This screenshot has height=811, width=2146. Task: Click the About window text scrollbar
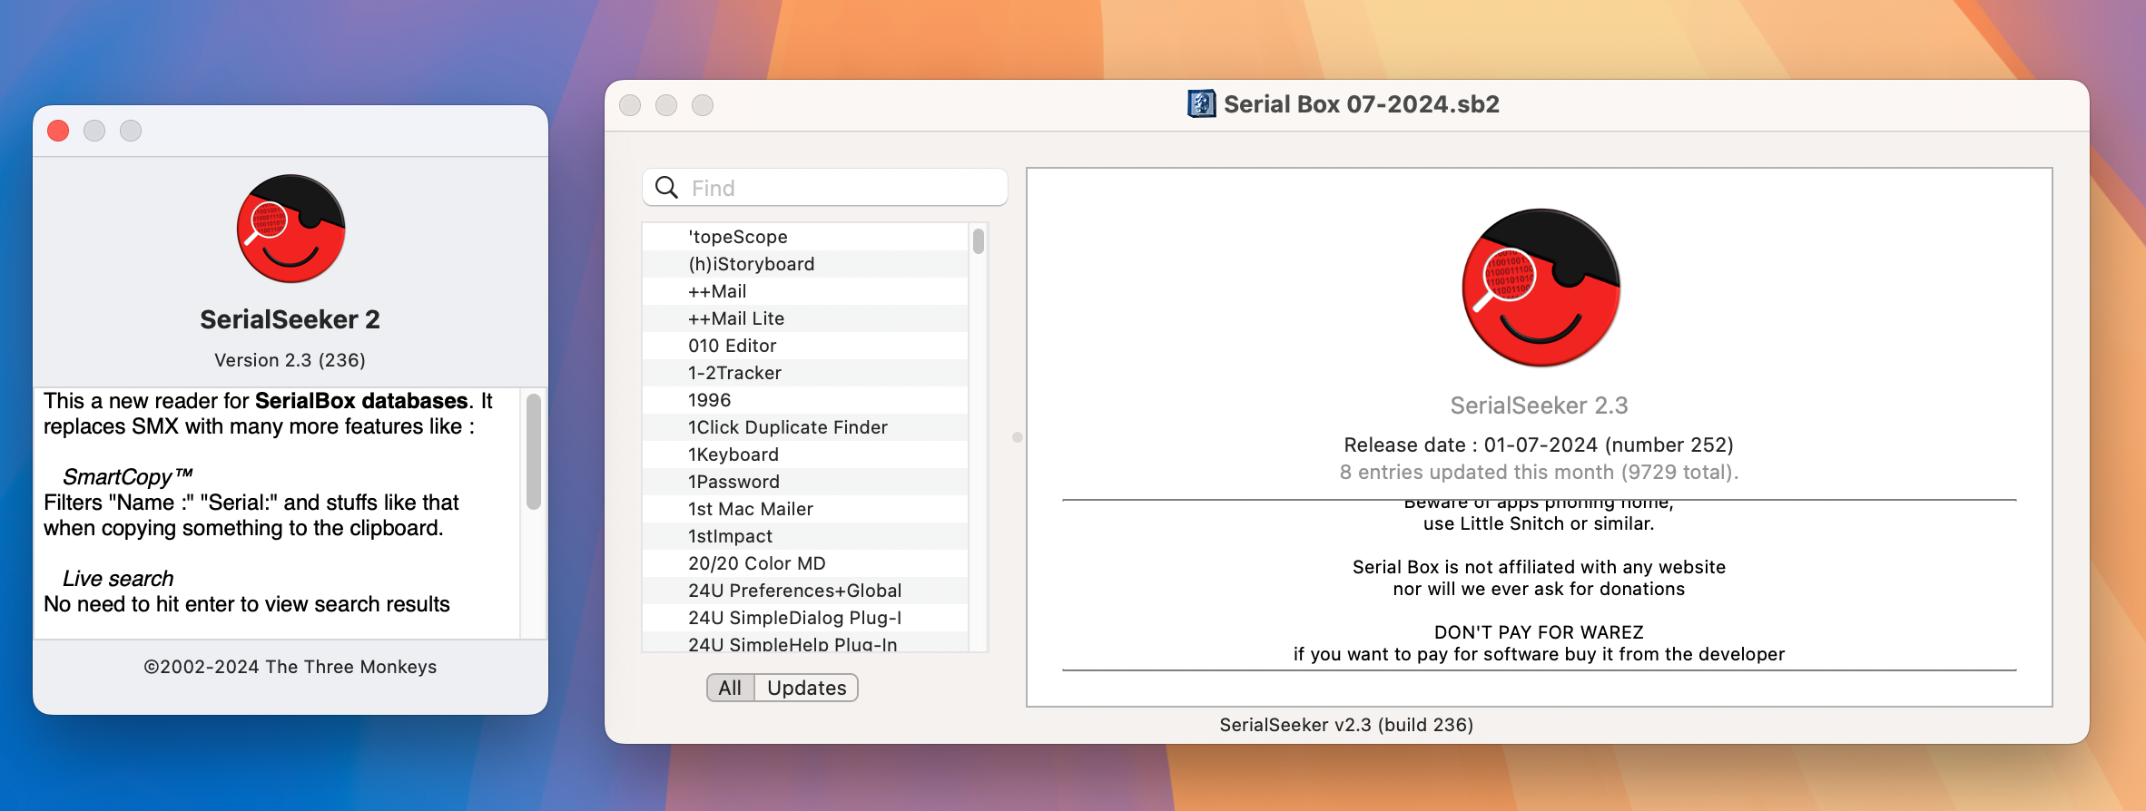pyautogui.click(x=534, y=451)
